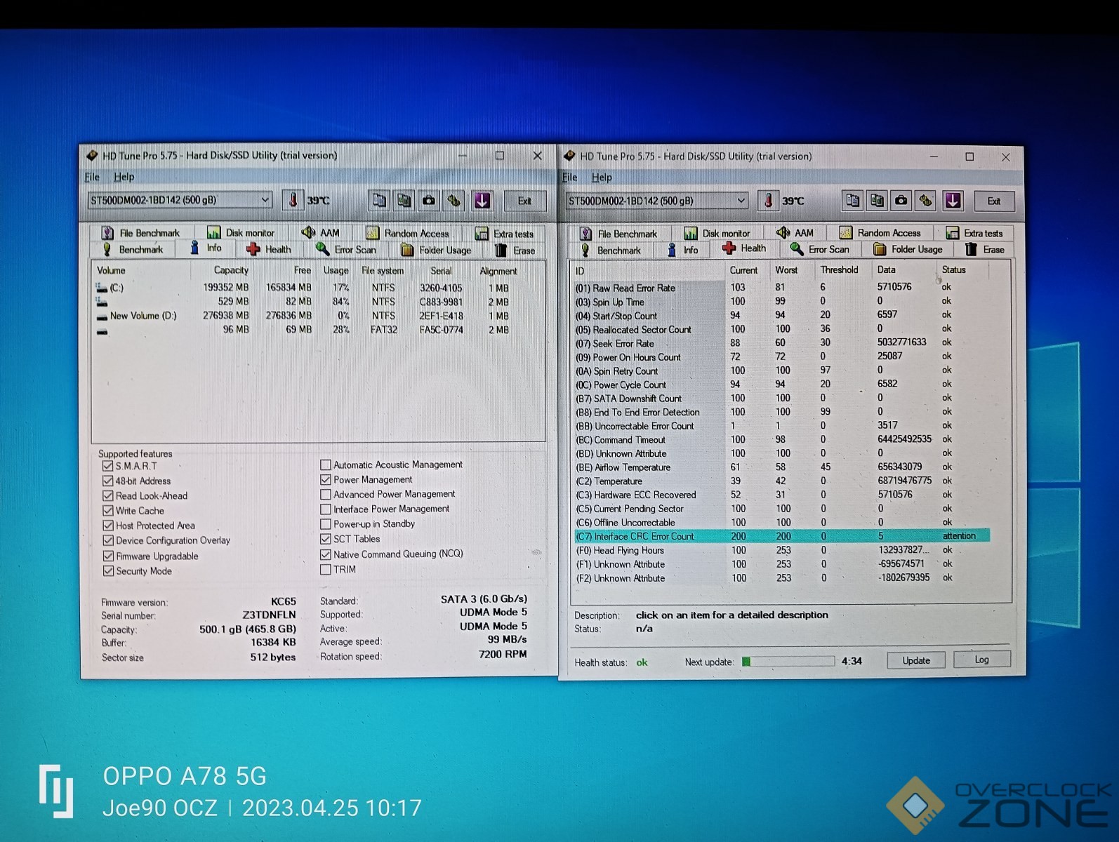
Task: Click Threshold column header in Health table
Action: [840, 269]
